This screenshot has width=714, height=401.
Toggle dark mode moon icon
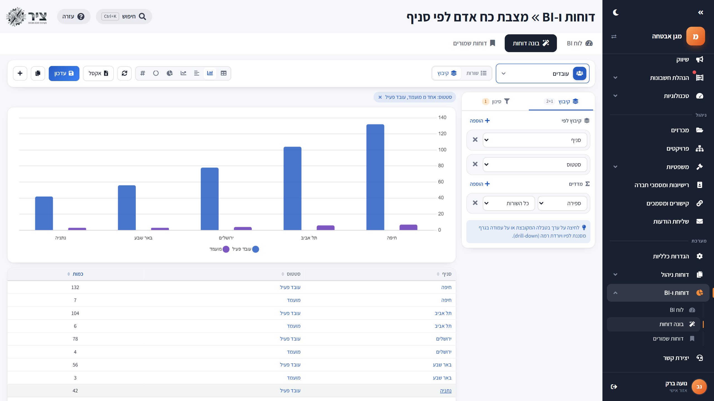(616, 13)
